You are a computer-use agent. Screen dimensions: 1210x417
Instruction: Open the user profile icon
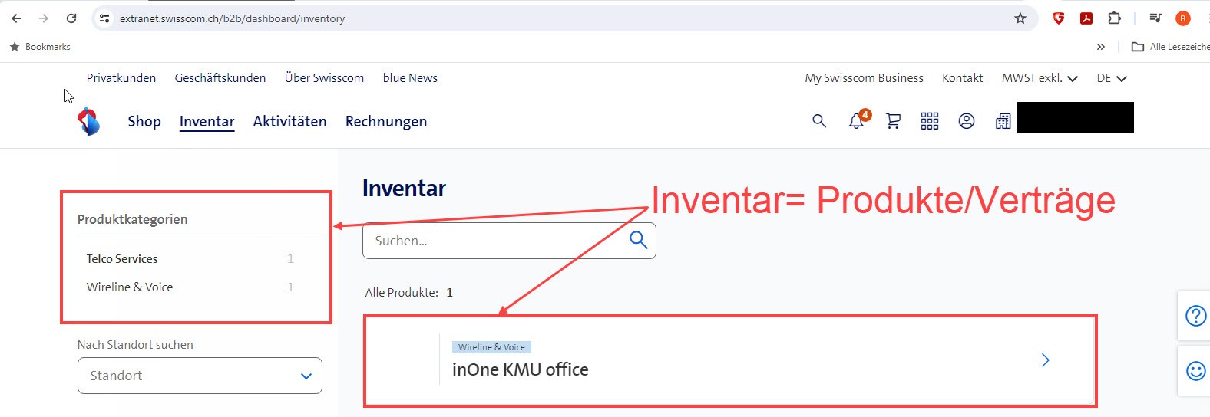pyautogui.click(x=967, y=121)
